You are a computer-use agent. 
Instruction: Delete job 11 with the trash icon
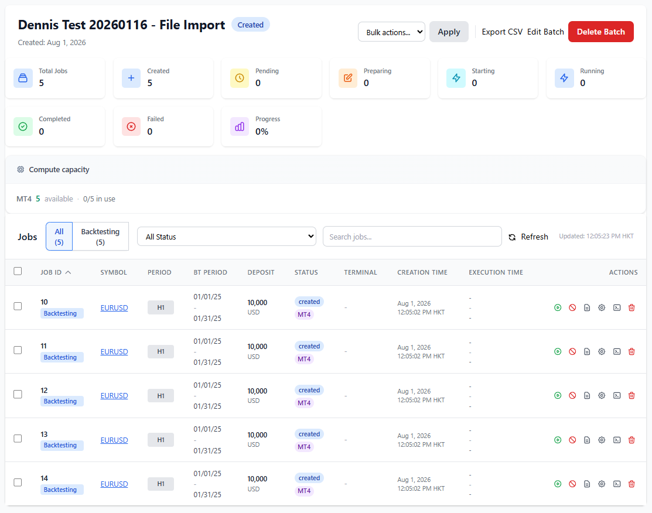coord(631,352)
